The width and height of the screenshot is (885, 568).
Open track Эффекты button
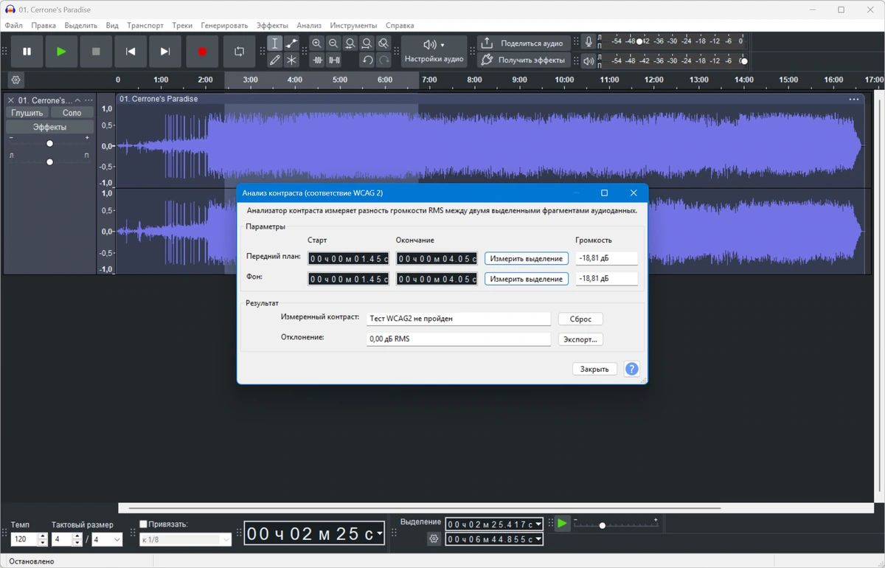pos(49,127)
